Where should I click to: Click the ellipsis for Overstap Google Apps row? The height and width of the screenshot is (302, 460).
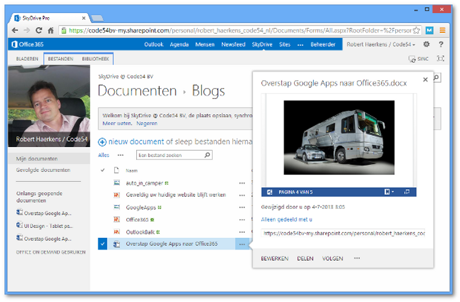pos(242,244)
